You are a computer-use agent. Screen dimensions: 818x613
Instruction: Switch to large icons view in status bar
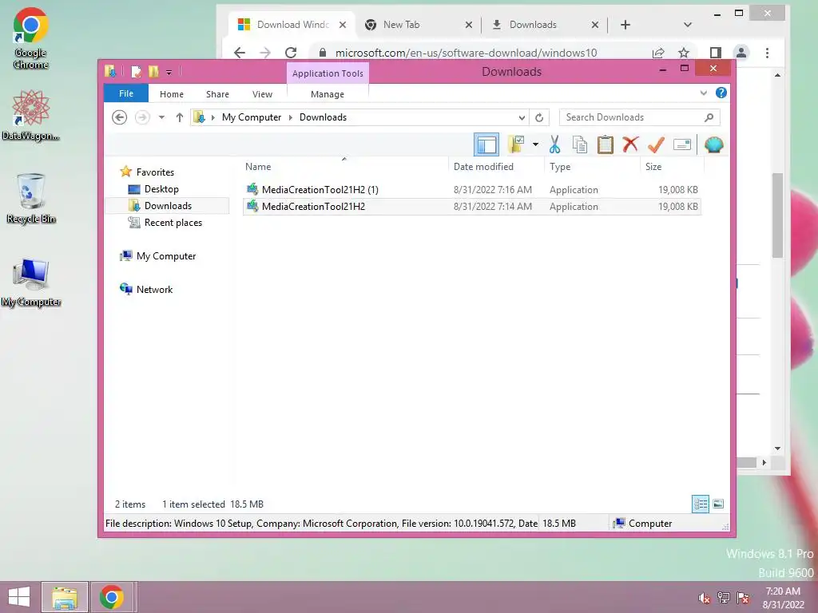718,504
